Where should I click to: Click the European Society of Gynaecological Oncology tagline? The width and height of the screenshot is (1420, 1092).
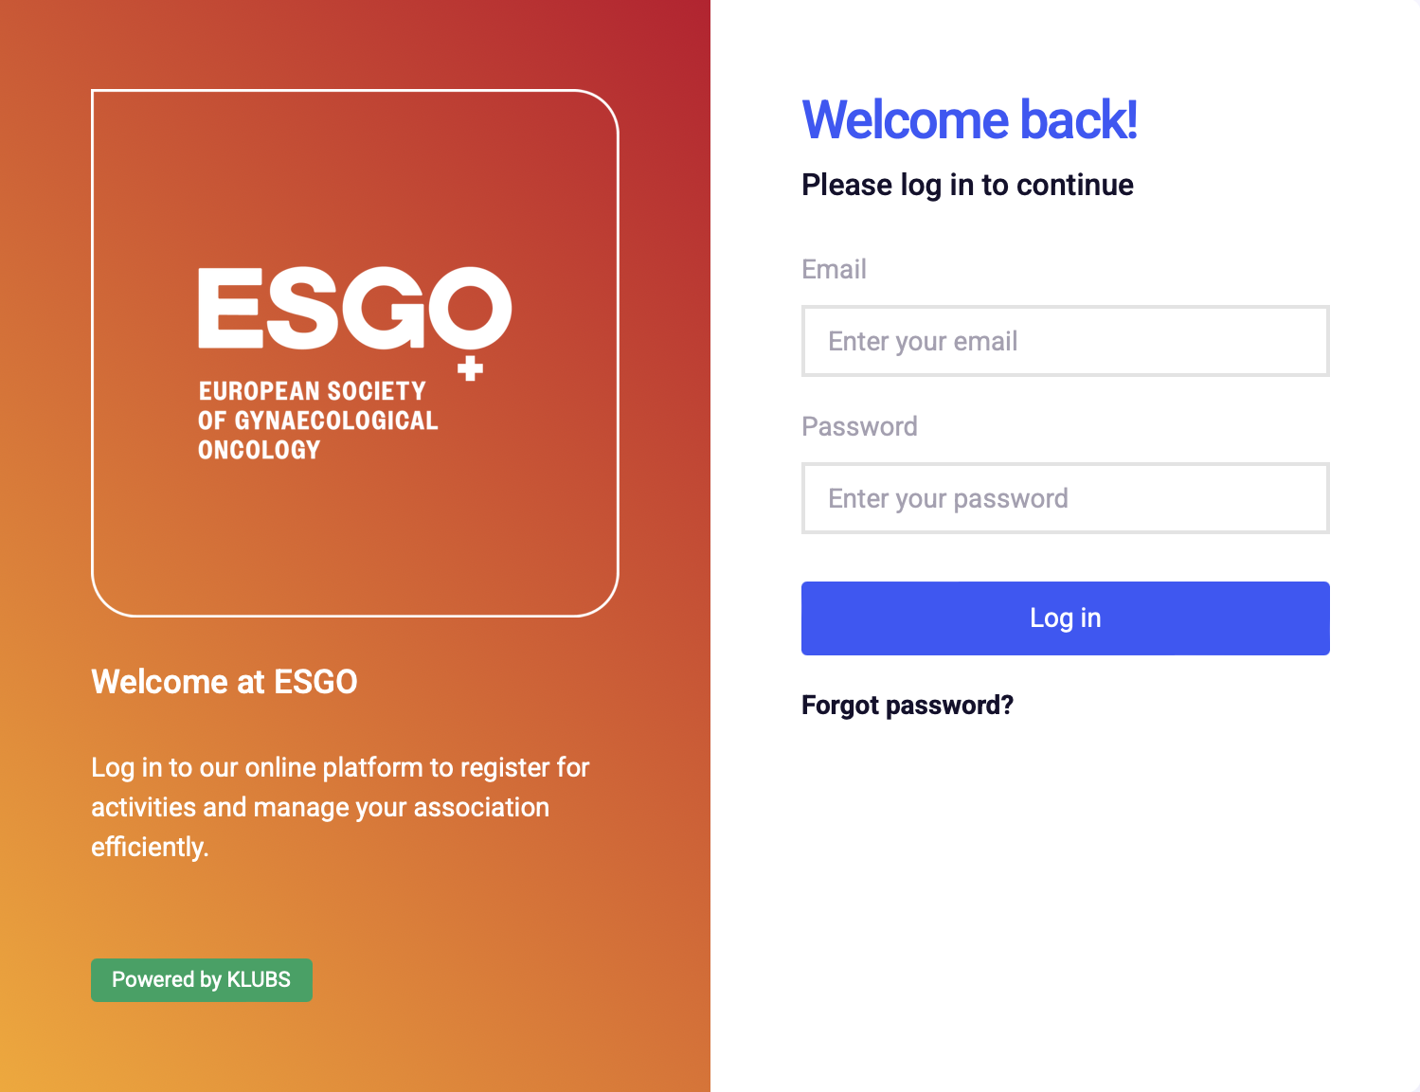317,420
